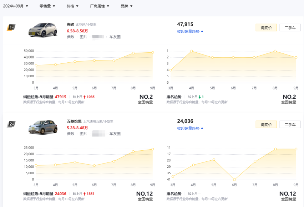Click 询底价 button for 海鸥

[x=266, y=28]
